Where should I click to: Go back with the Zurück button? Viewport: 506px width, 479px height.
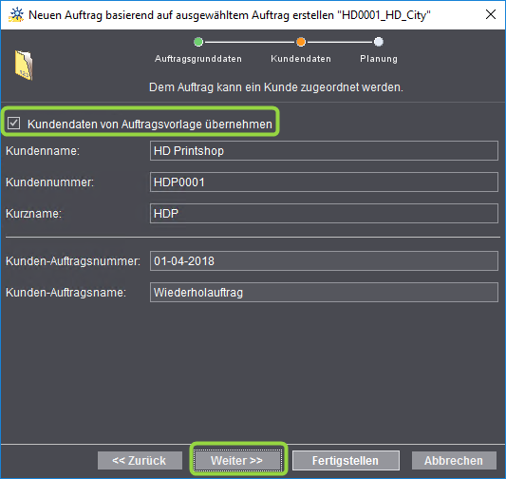tap(140, 460)
